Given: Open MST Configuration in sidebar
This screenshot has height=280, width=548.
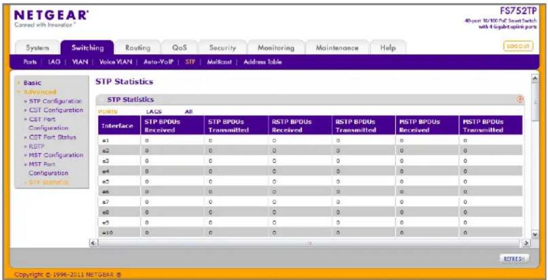Looking at the screenshot, I should pos(55,155).
